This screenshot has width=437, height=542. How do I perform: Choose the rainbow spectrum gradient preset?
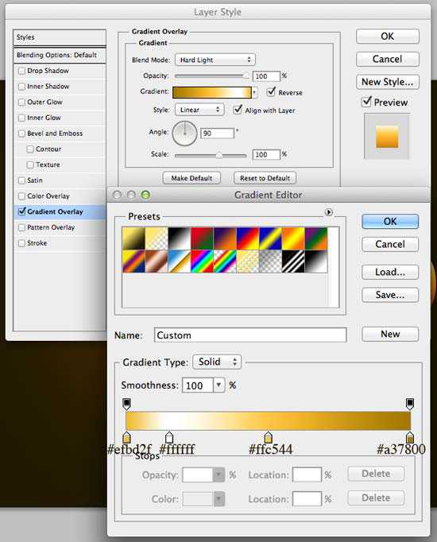click(x=202, y=261)
